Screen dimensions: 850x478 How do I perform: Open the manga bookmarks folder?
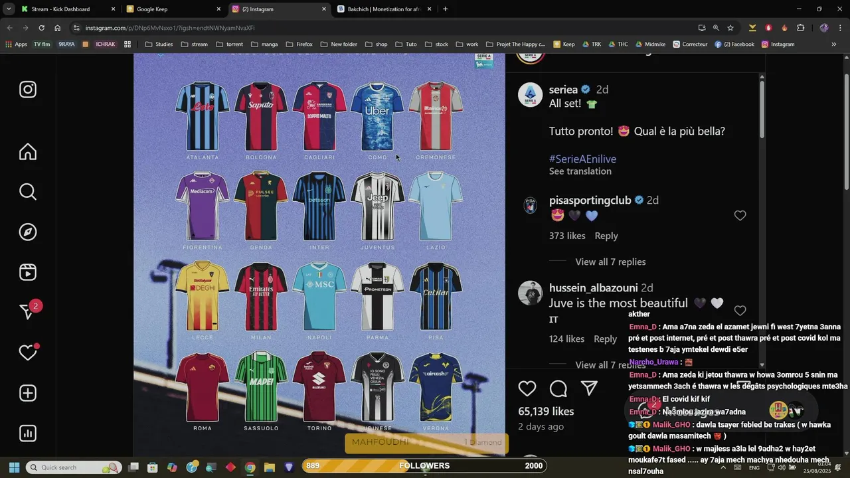point(264,44)
